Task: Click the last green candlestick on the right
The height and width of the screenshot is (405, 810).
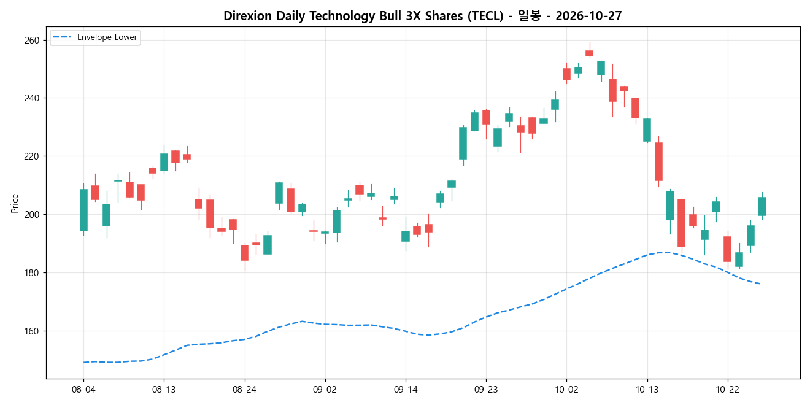Action: pos(762,206)
